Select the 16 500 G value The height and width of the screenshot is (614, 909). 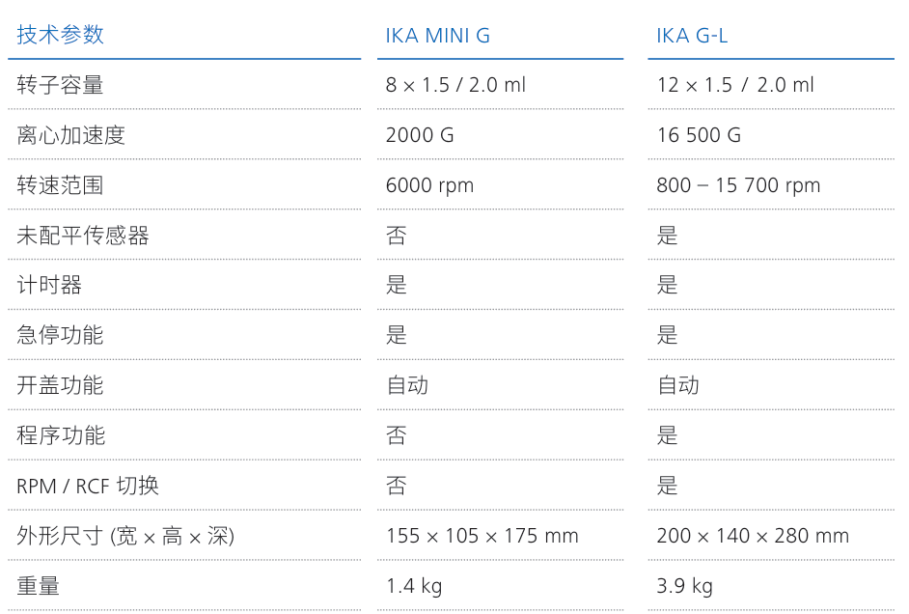pos(699,135)
